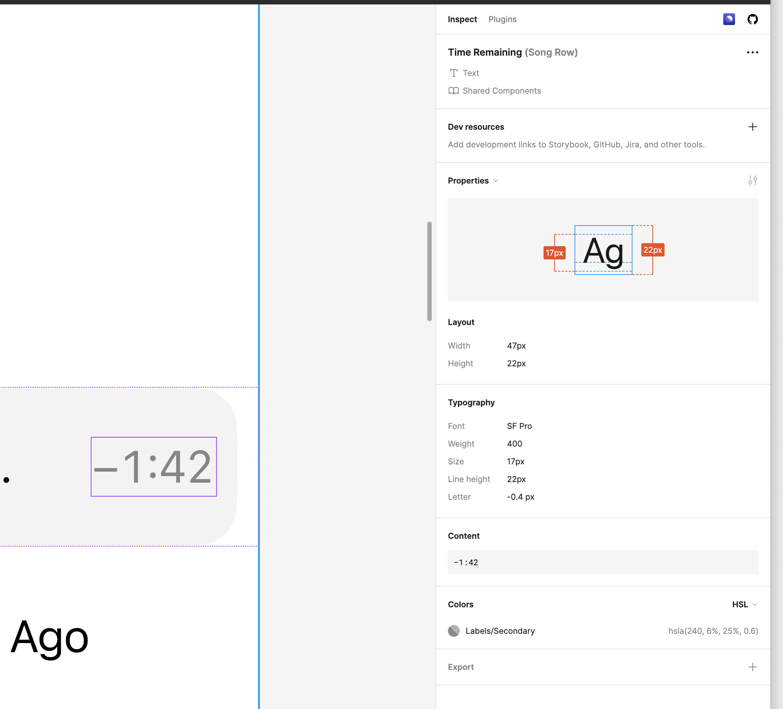This screenshot has width=783, height=709.
Task: Click the sort/filter icon in Properties
Action: pos(752,180)
